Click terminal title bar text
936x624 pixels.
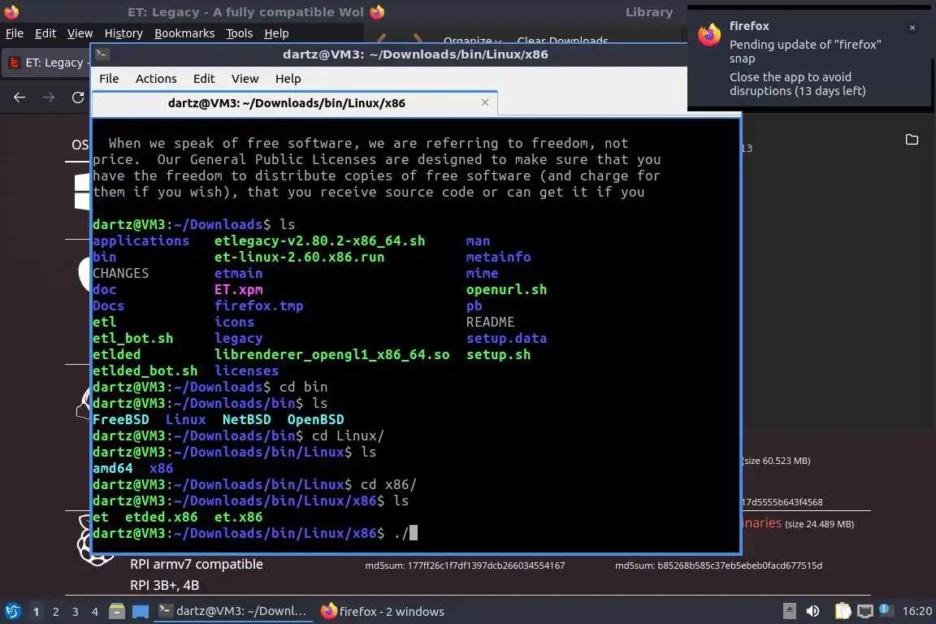point(415,54)
